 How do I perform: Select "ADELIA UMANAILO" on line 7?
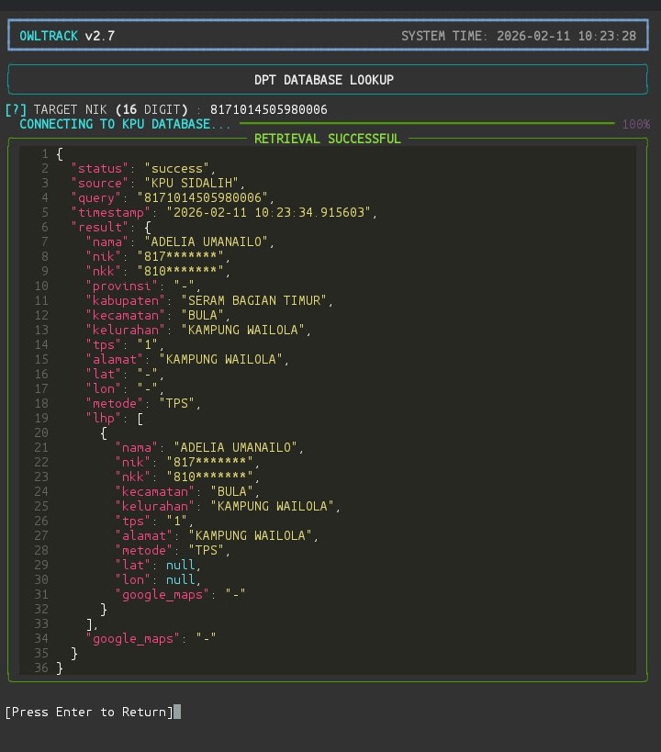[207, 241]
